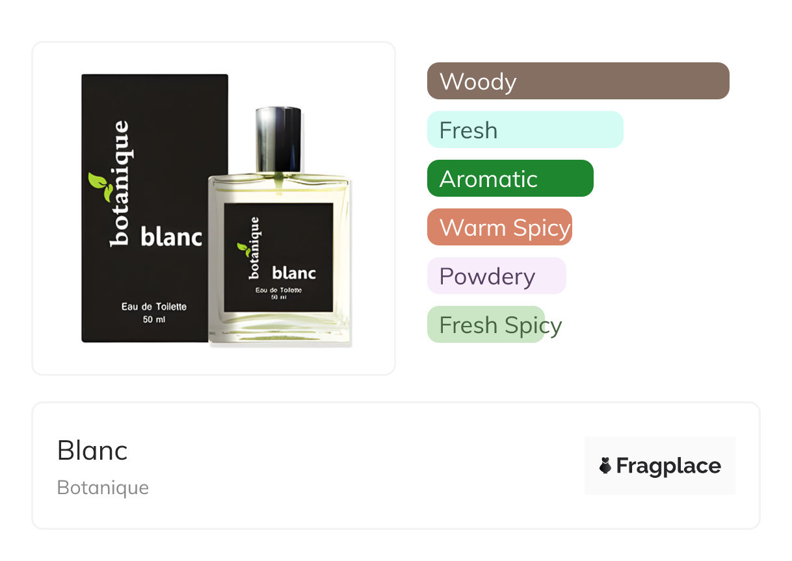Click the green leaf logo on the box
The width and height of the screenshot is (792, 561).
(x=101, y=187)
